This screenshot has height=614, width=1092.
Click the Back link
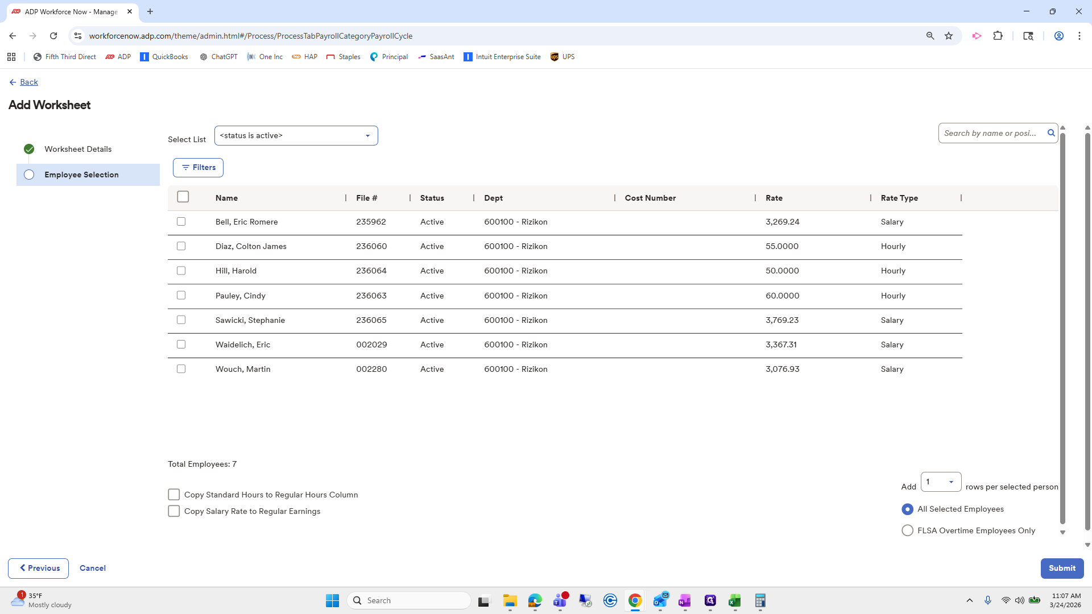click(28, 82)
